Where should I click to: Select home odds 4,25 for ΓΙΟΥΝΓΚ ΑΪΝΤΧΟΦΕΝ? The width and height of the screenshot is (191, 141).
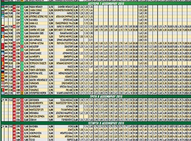[x=26, y=70]
